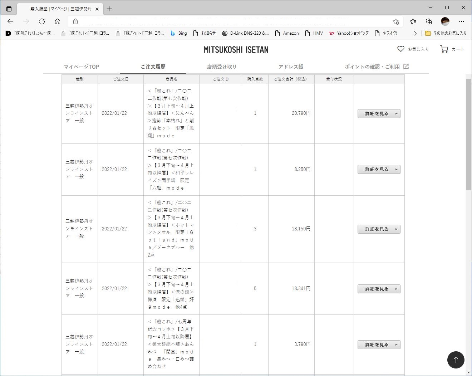The height and width of the screenshot is (376, 472).
Task: Open the 店頭受け取り tab
Action: pyautogui.click(x=222, y=67)
